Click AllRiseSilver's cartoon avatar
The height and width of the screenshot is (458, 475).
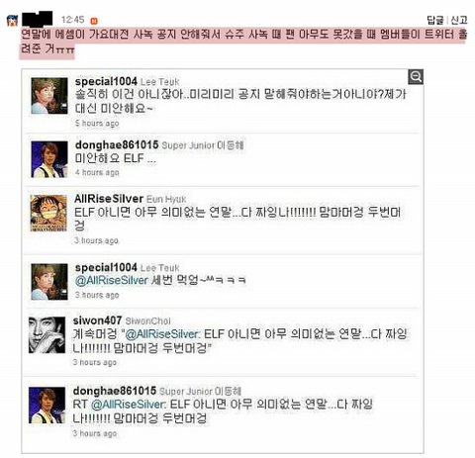point(48,213)
